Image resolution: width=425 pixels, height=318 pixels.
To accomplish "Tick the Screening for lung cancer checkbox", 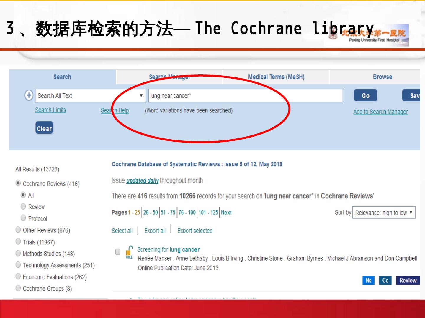I will [118, 252].
